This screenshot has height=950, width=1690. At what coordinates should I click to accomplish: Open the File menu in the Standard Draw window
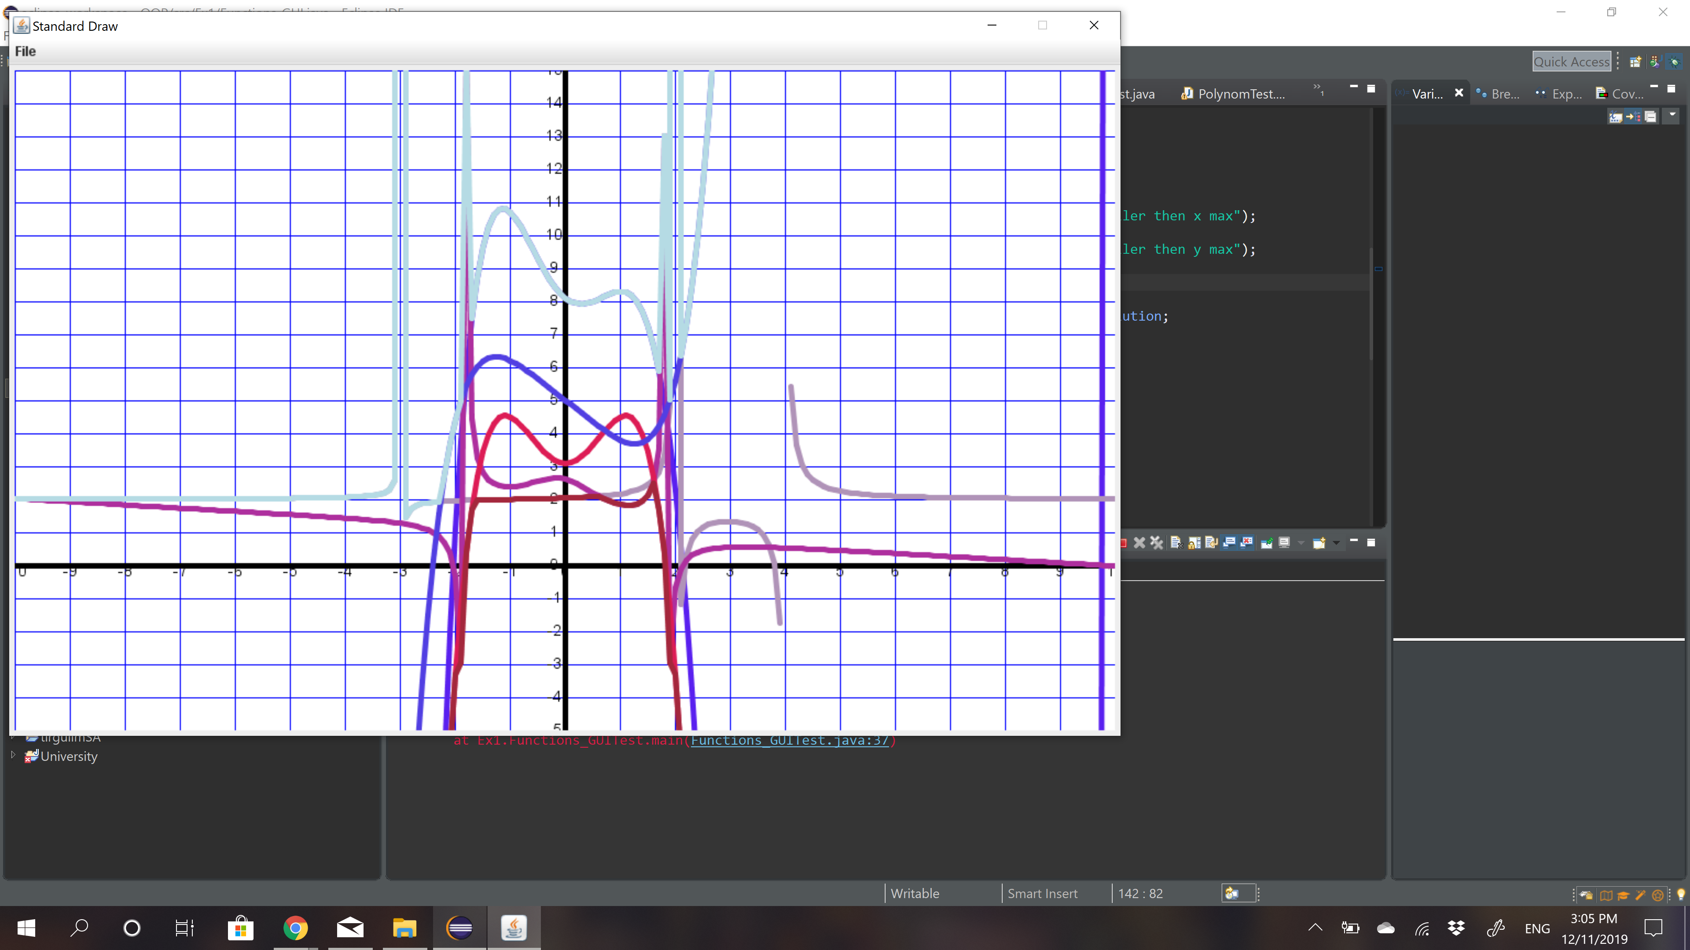26,51
